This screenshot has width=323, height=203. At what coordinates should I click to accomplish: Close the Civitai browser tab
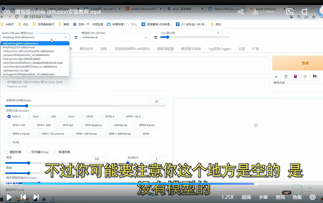pyautogui.click(x=37, y=9)
